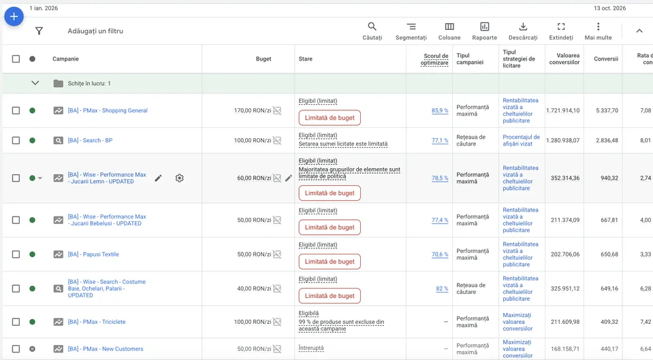Click Eligibil (limitat) status in Search - BP row
Viewport: 653px width, 360px height.
tap(318, 135)
